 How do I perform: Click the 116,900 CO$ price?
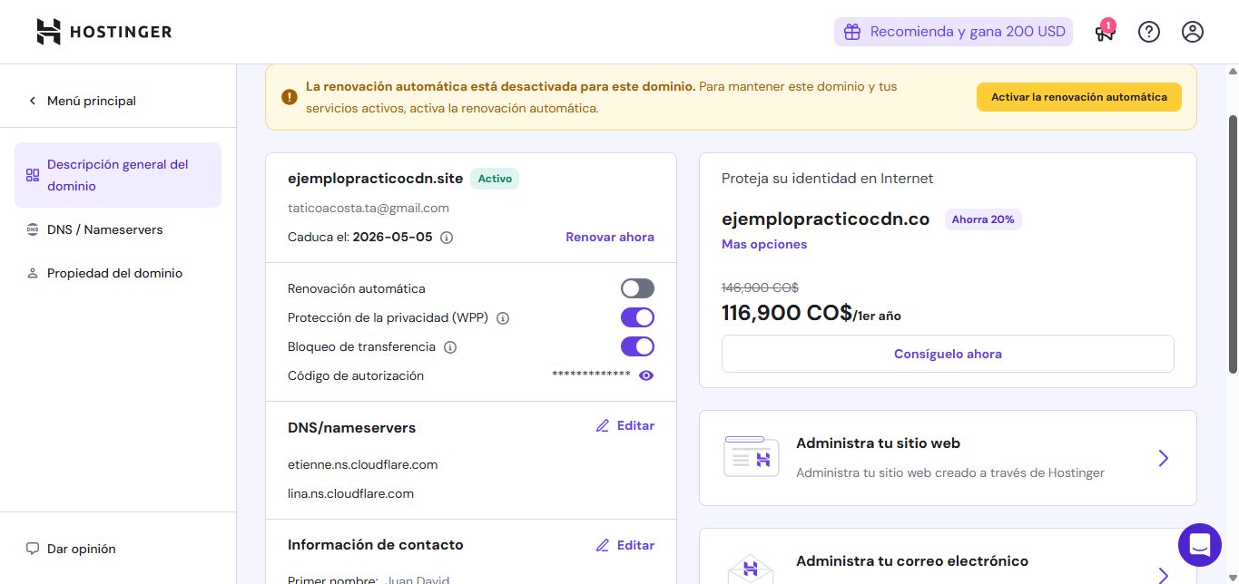tap(787, 313)
